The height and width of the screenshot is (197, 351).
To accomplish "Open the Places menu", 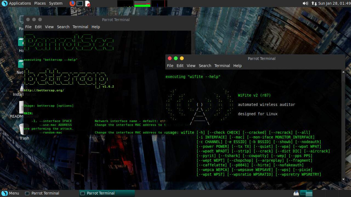I will pyautogui.click(x=40, y=4).
